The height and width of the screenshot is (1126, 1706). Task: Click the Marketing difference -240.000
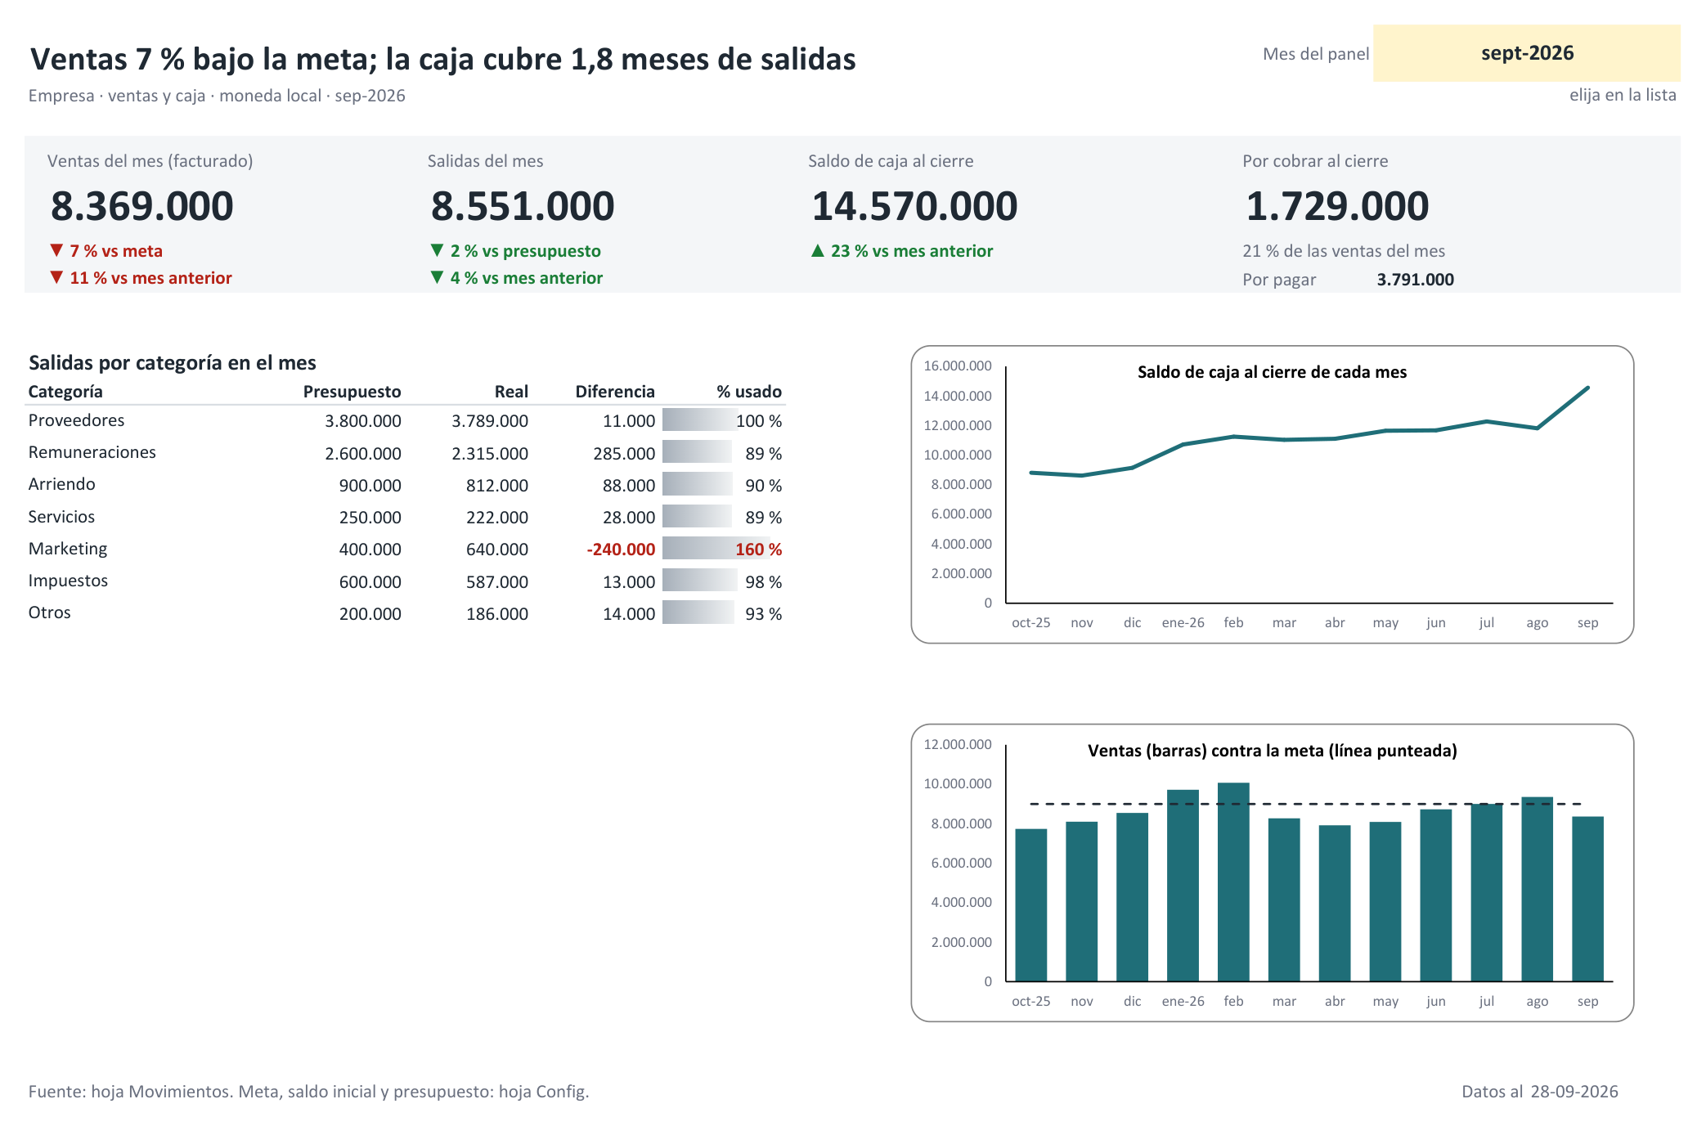click(x=621, y=550)
